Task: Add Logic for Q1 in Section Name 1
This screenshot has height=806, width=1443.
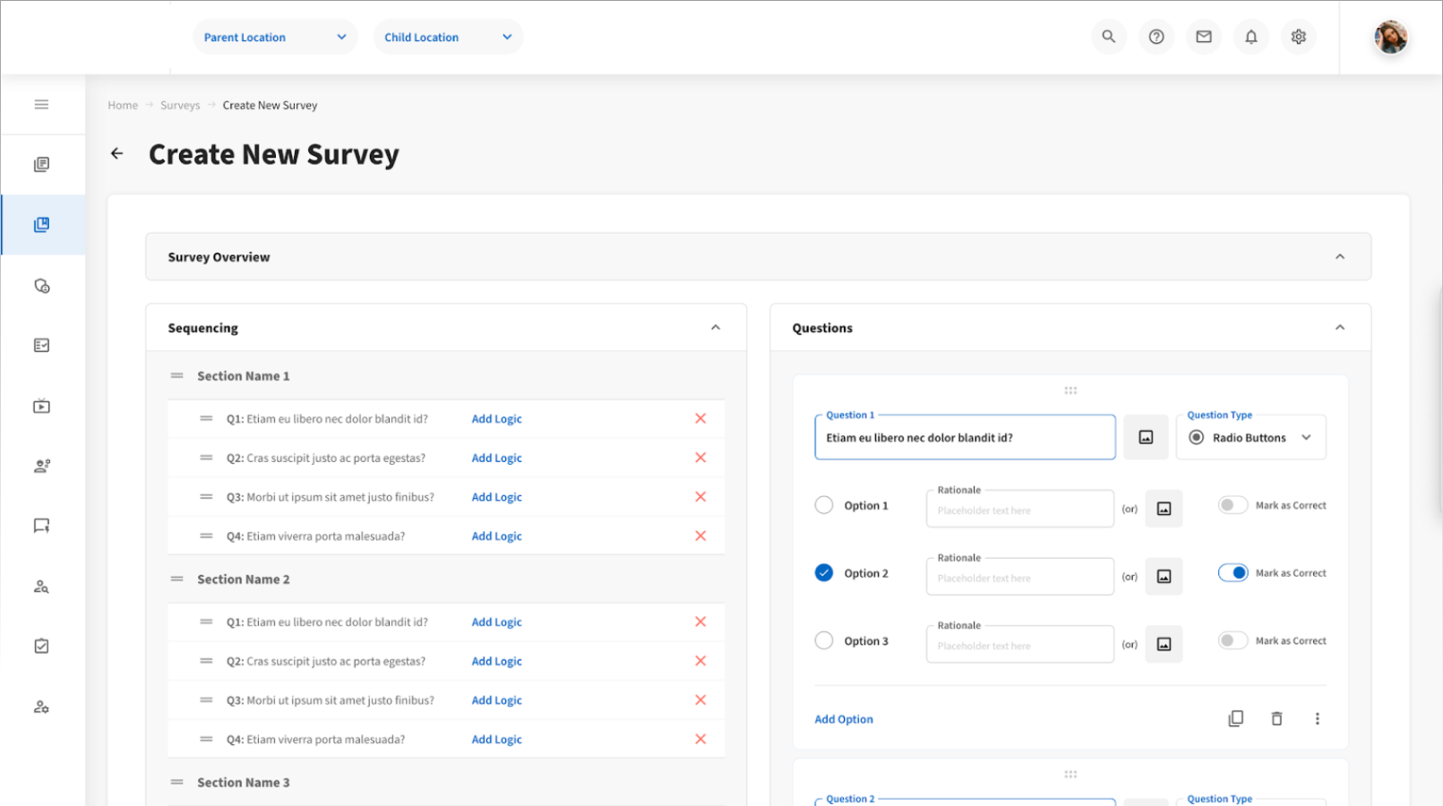Action: pos(496,418)
